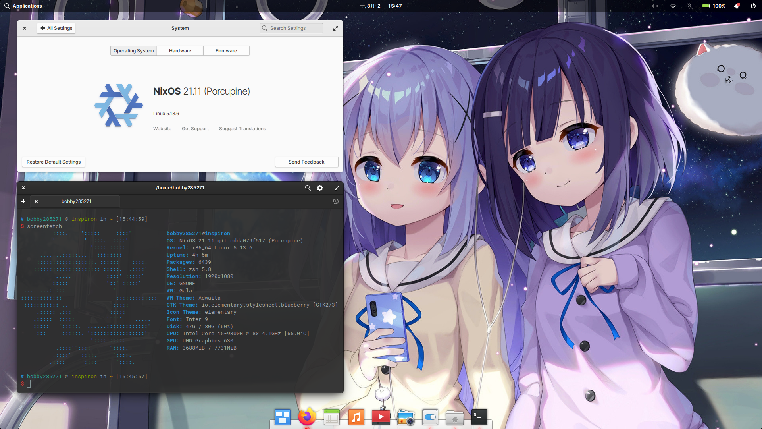This screenshot has height=429, width=762.
Task: Click the Search Settings field
Action: tap(291, 28)
